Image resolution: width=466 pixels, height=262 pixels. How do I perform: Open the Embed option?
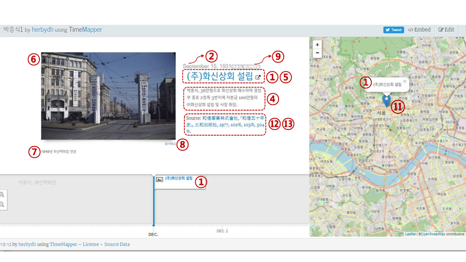click(419, 30)
